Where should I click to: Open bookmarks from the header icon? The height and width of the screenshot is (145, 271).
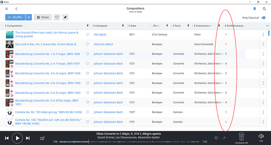[255, 9]
